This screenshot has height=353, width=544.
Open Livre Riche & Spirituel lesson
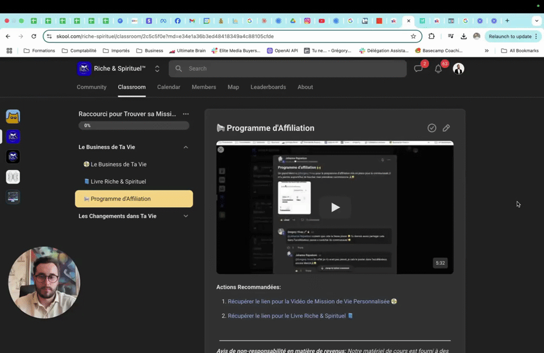click(x=134, y=181)
